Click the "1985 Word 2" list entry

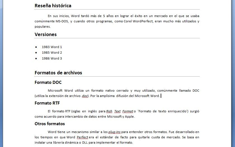(x=52, y=53)
